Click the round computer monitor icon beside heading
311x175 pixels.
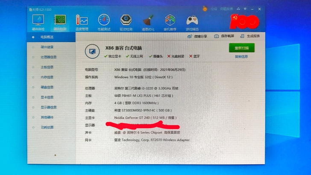(92, 51)
